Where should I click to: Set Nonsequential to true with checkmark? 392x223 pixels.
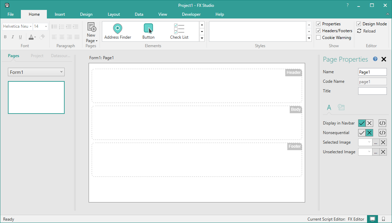pos(362,133)
